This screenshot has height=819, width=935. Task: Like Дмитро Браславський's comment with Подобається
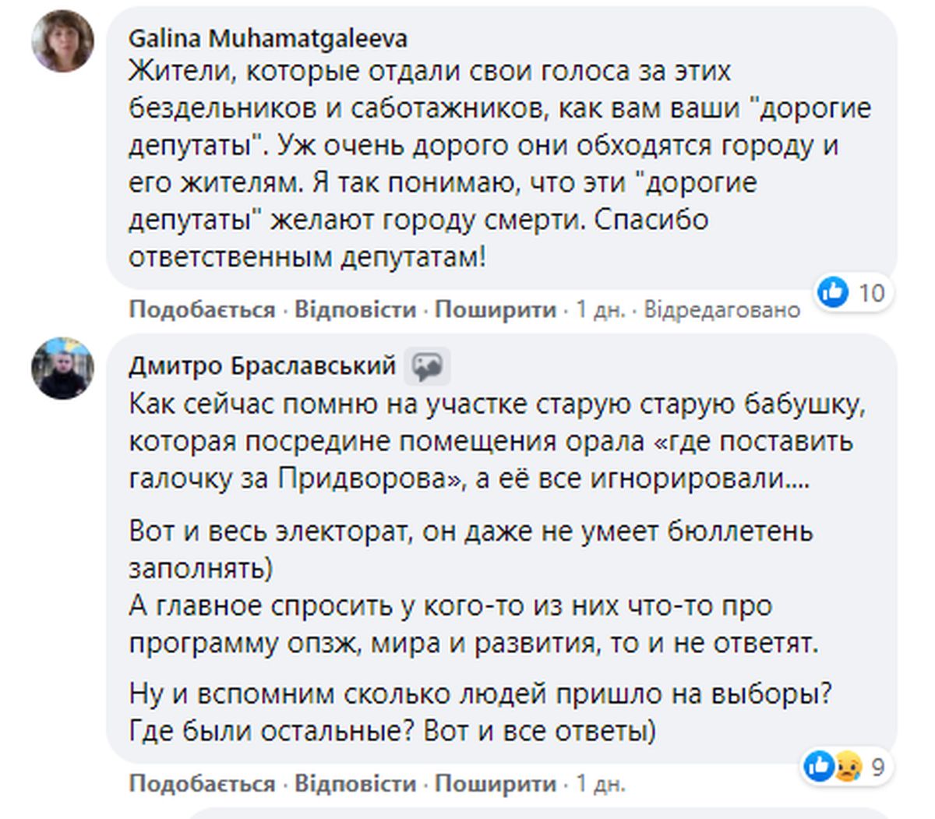coord(202,783)
